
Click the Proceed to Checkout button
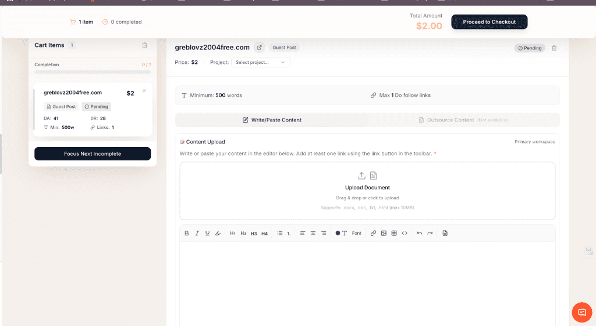pyautogui.click(x=489, y=22)
